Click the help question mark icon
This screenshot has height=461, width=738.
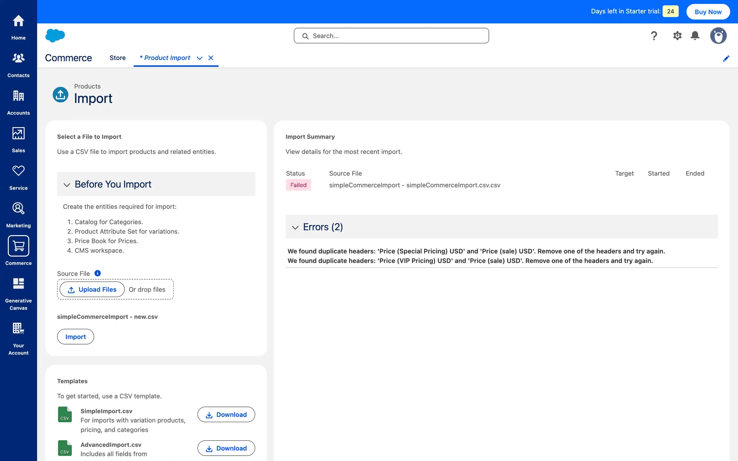coord(654,36)
